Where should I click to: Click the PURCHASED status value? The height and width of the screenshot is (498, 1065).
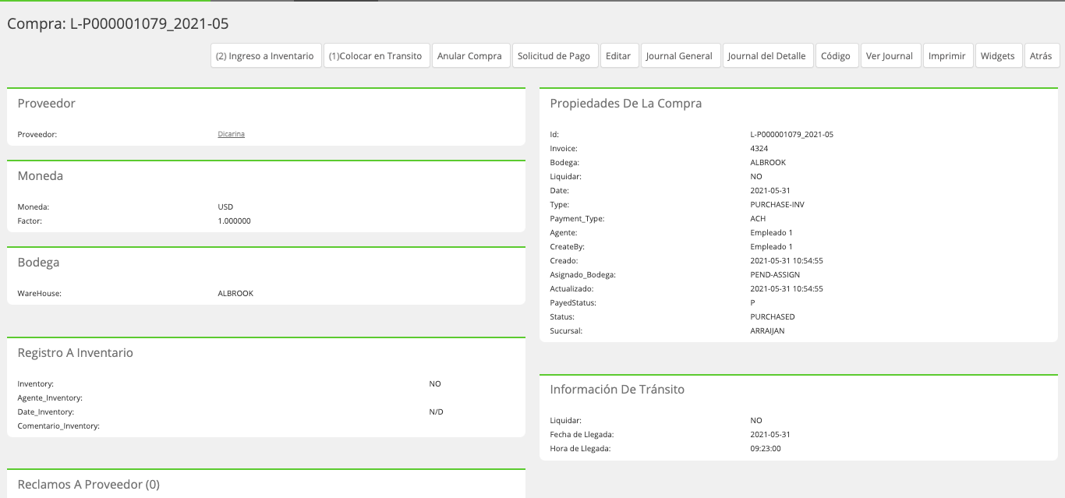coord(773,316)
